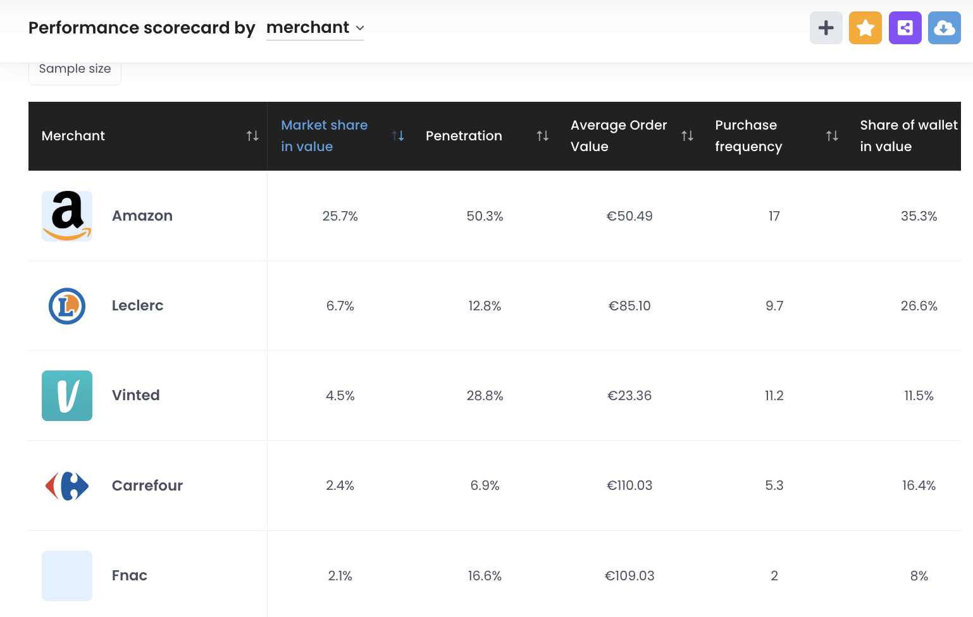973x617 pixels.
Task: Click Leclerc's 6.7% market share value
Action: pos(340,306)
